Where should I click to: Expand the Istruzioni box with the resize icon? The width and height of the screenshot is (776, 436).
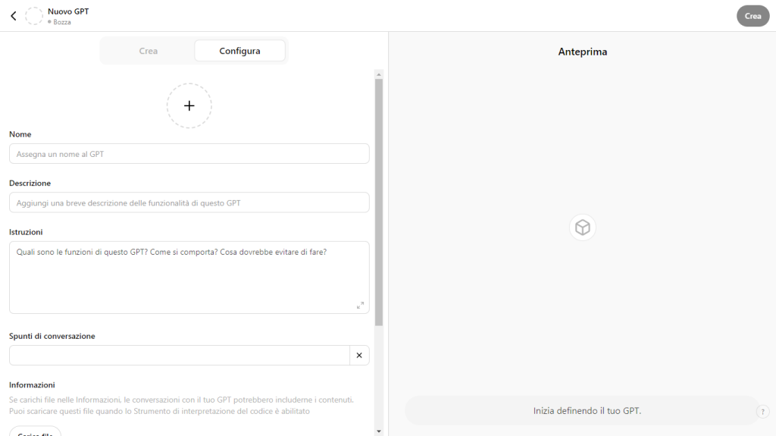[x=360, y=305]
